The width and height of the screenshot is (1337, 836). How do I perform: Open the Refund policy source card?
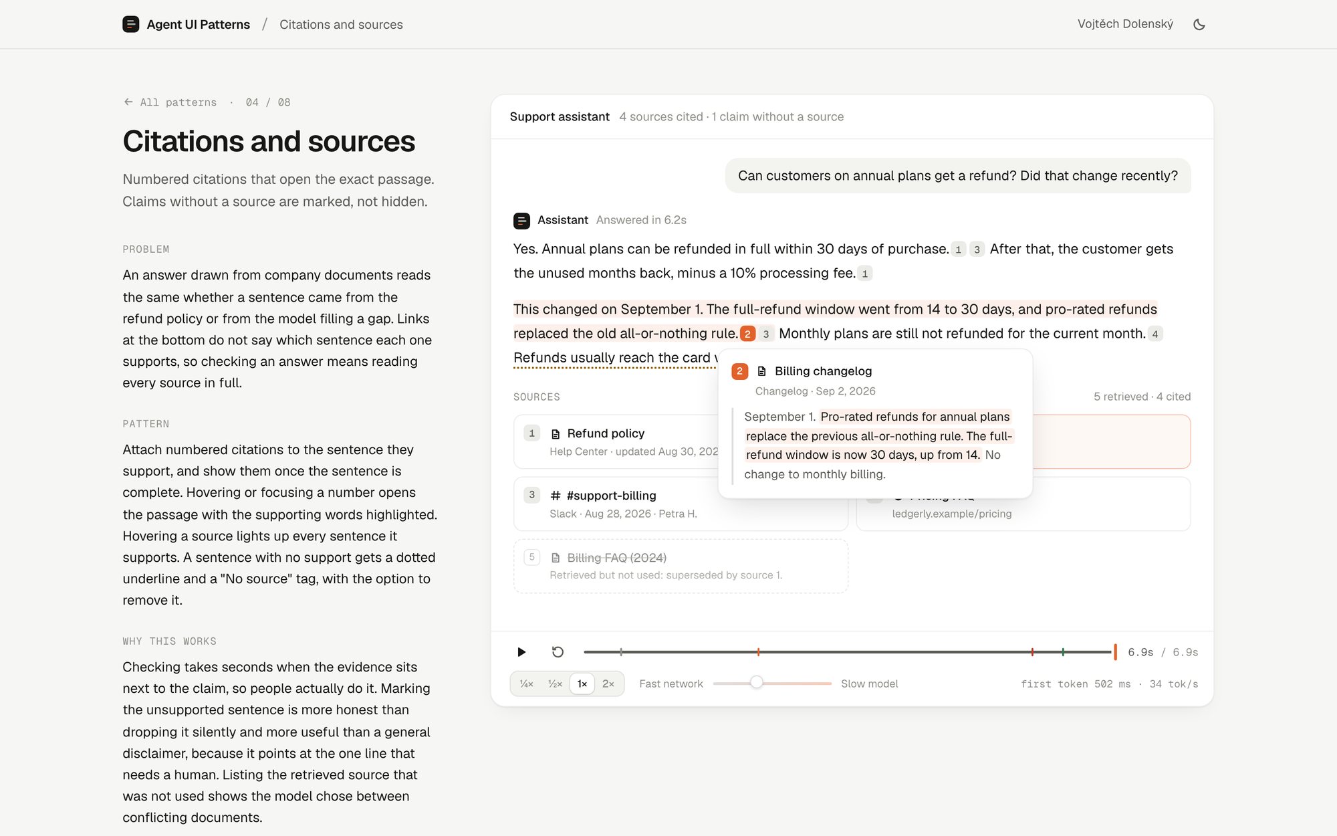click(616, 441)
